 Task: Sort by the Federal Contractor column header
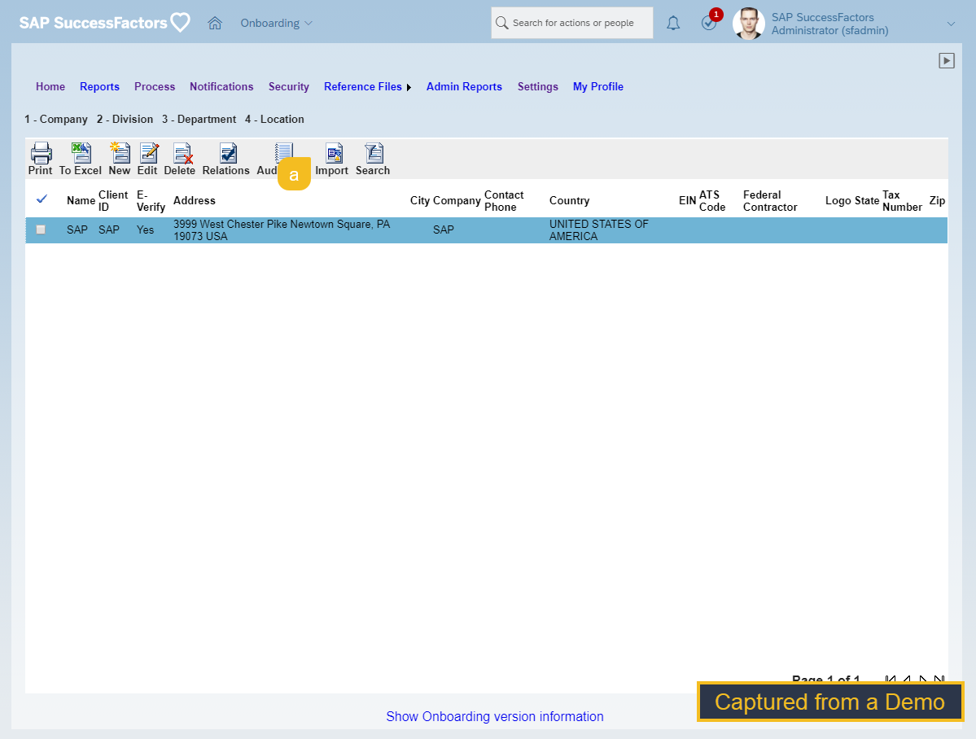[770, 200]
